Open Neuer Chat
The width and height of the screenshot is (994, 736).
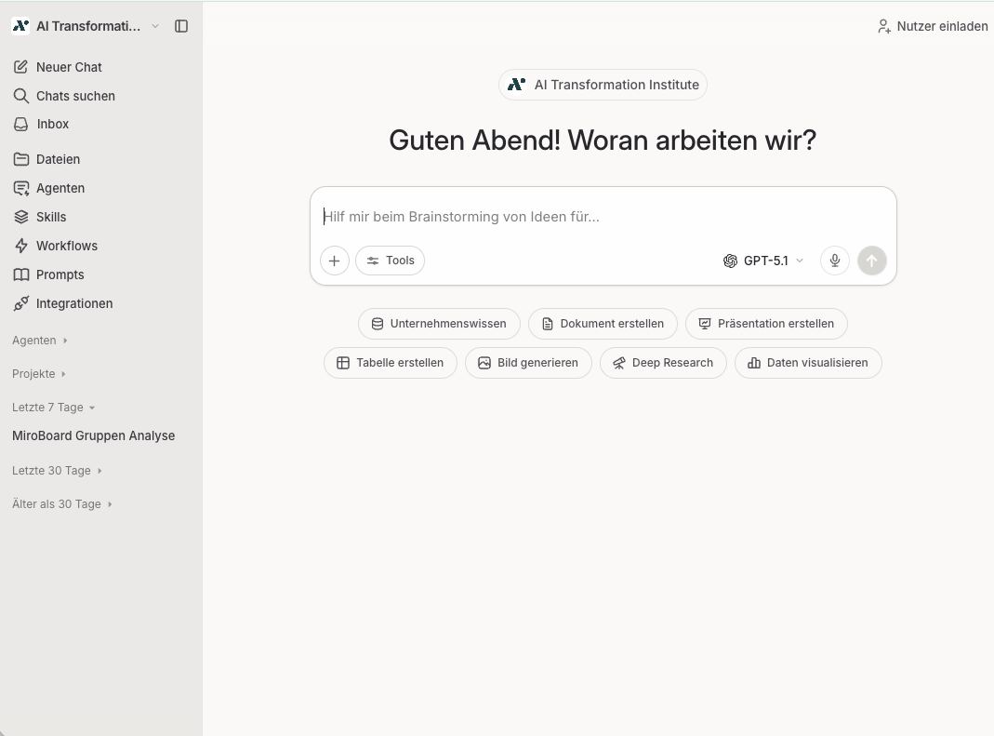[69, 67]
